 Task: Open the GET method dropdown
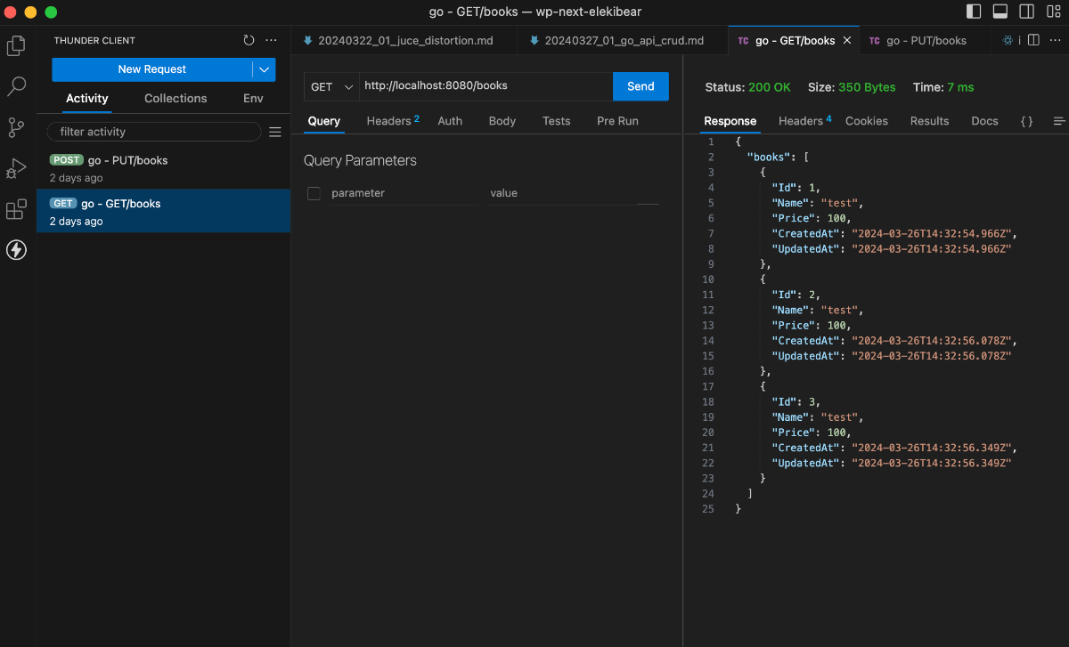tap(331, 86)
